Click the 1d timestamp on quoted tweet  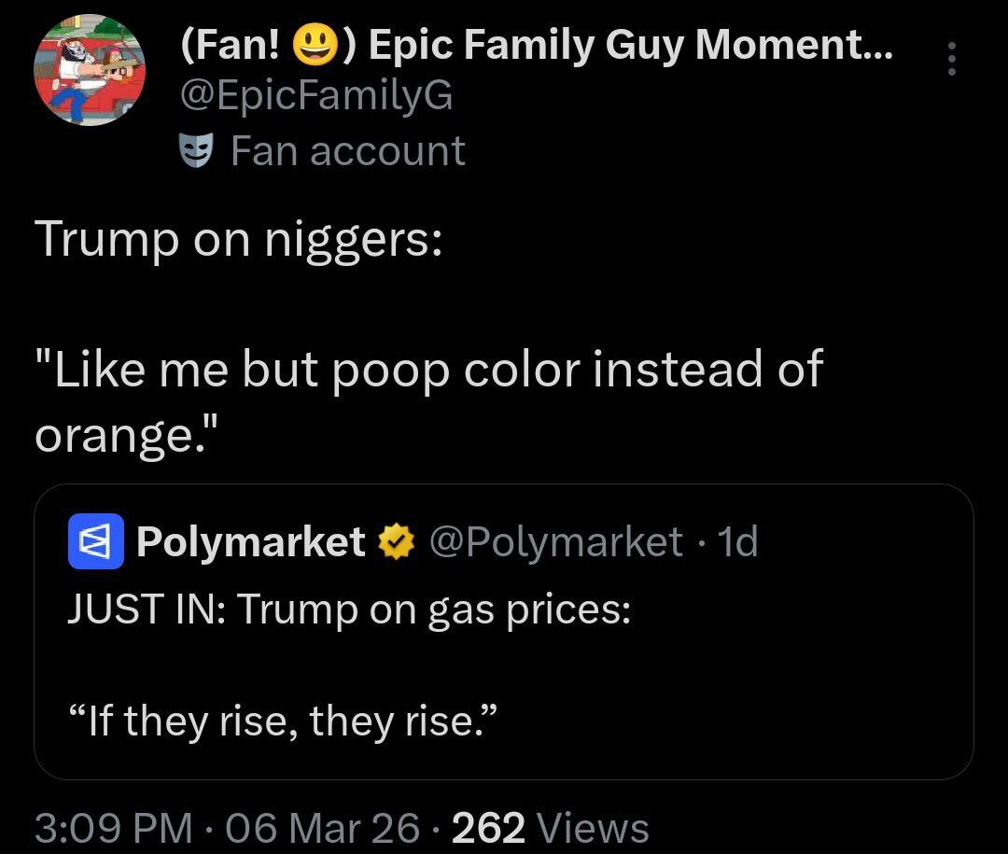coord(739,542)
